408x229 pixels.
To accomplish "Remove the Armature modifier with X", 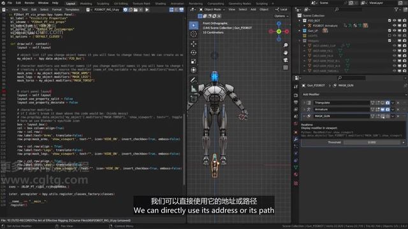I will pos(398,109).
